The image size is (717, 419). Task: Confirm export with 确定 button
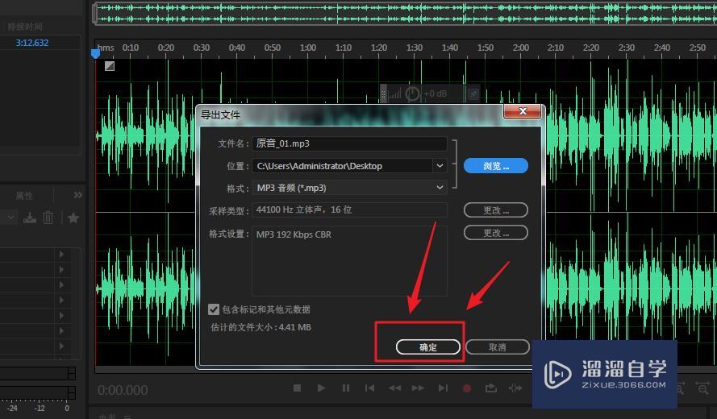[x=428, y=346]
